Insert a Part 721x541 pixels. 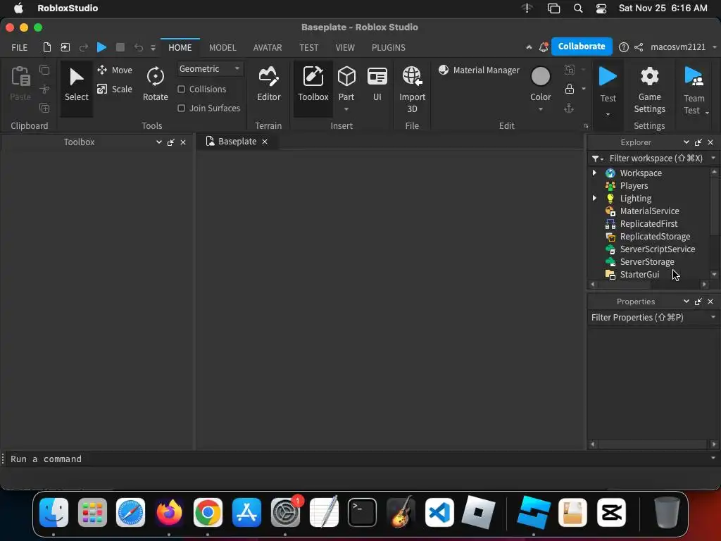(x=346, y=84)
